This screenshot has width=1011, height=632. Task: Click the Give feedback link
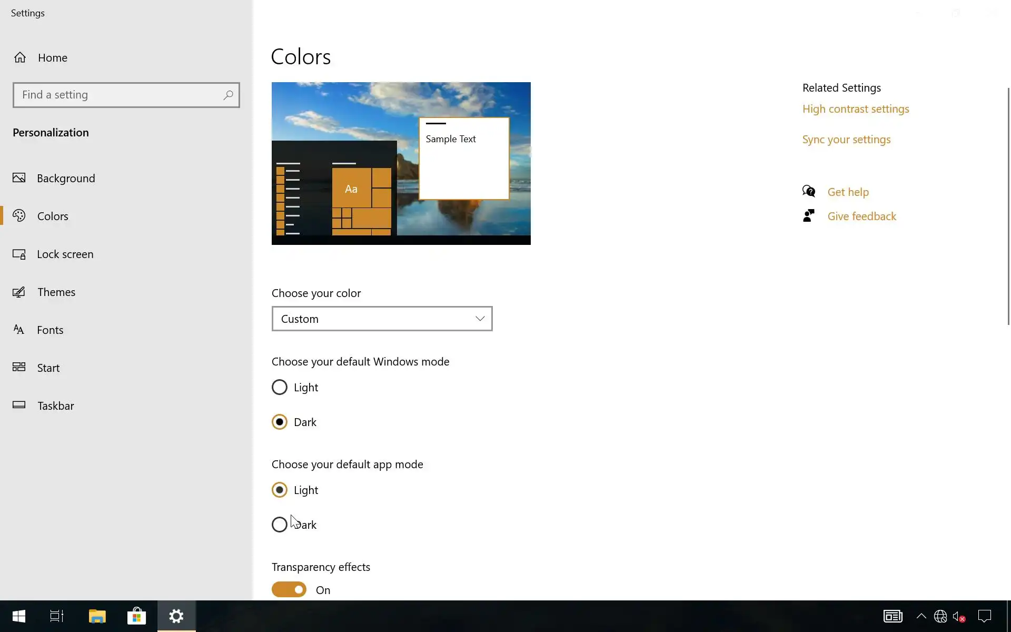click(861, 216)
